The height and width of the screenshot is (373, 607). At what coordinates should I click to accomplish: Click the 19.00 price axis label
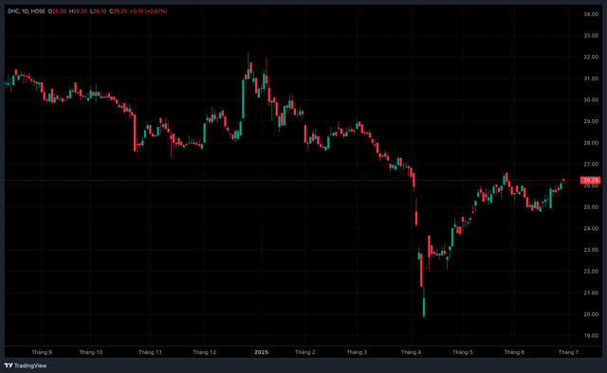pos(591,335)
